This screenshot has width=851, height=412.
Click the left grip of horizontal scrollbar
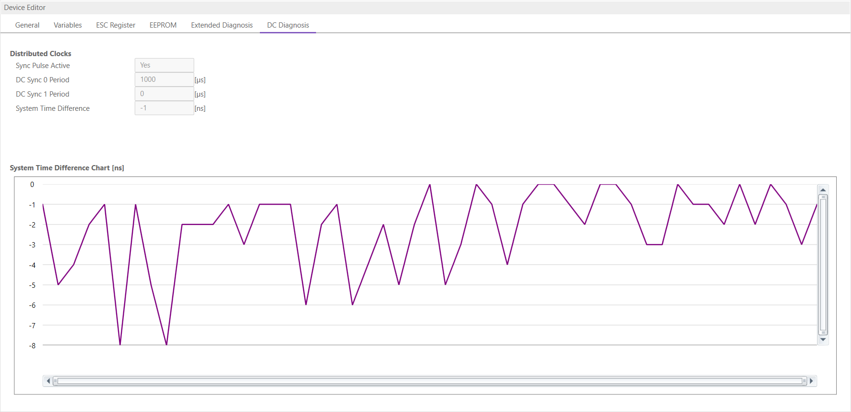pos(56,381)
